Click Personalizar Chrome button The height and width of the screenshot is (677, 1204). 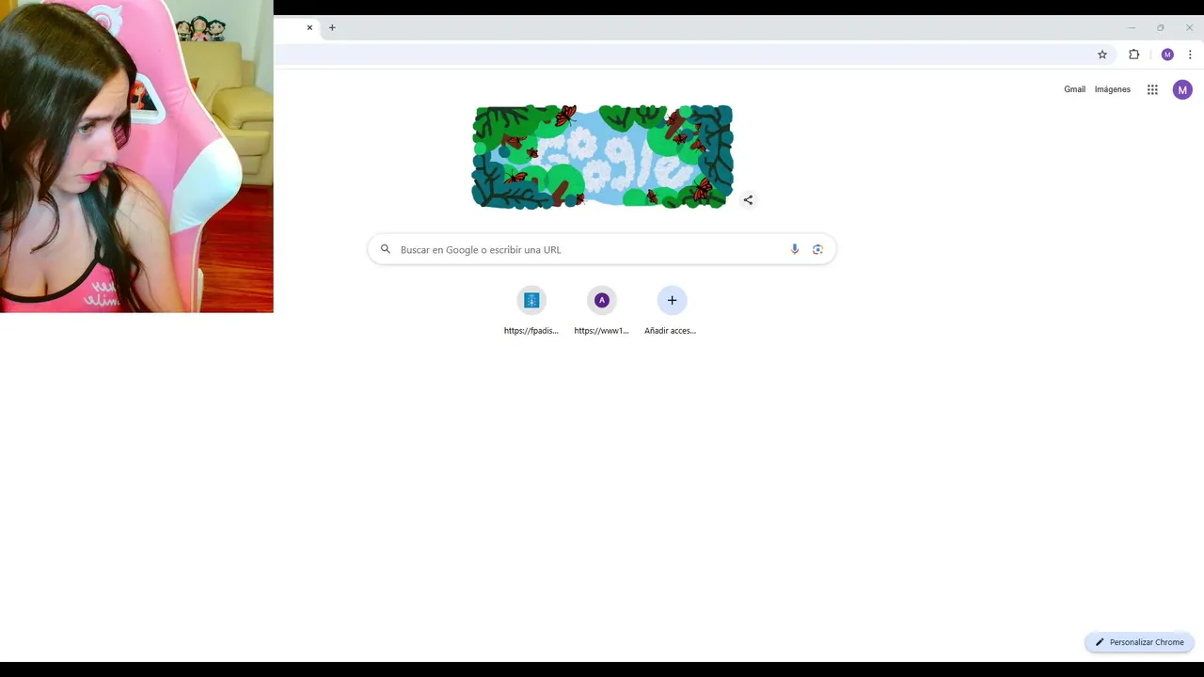point(1139,642)
